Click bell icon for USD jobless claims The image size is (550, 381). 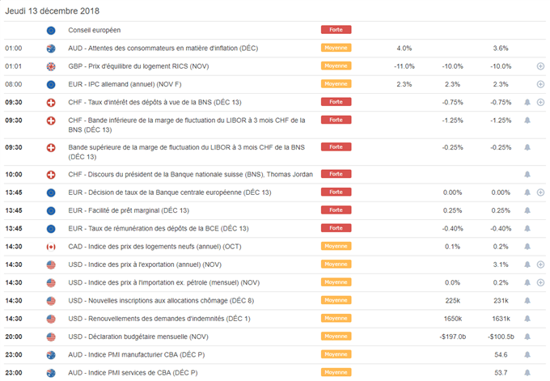pyautogui.click(x=527, y=301)
